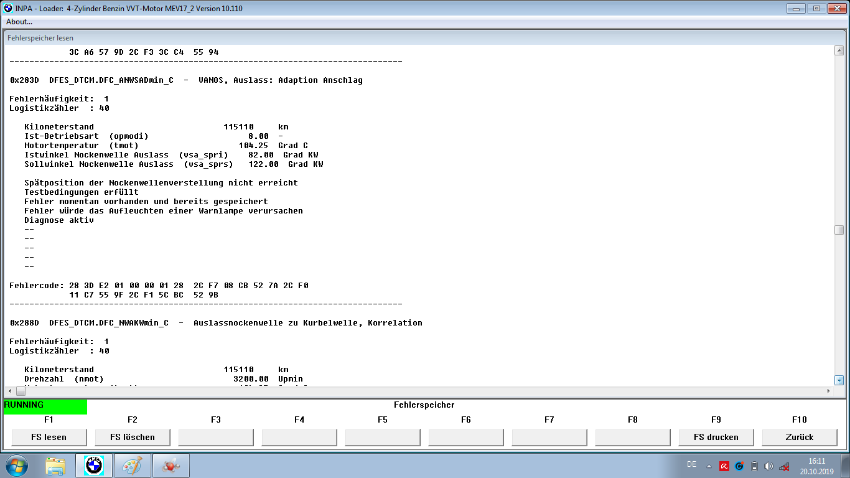850x478 pixels.
Task: Open the DE language input selector
Action: click(691, 464)
